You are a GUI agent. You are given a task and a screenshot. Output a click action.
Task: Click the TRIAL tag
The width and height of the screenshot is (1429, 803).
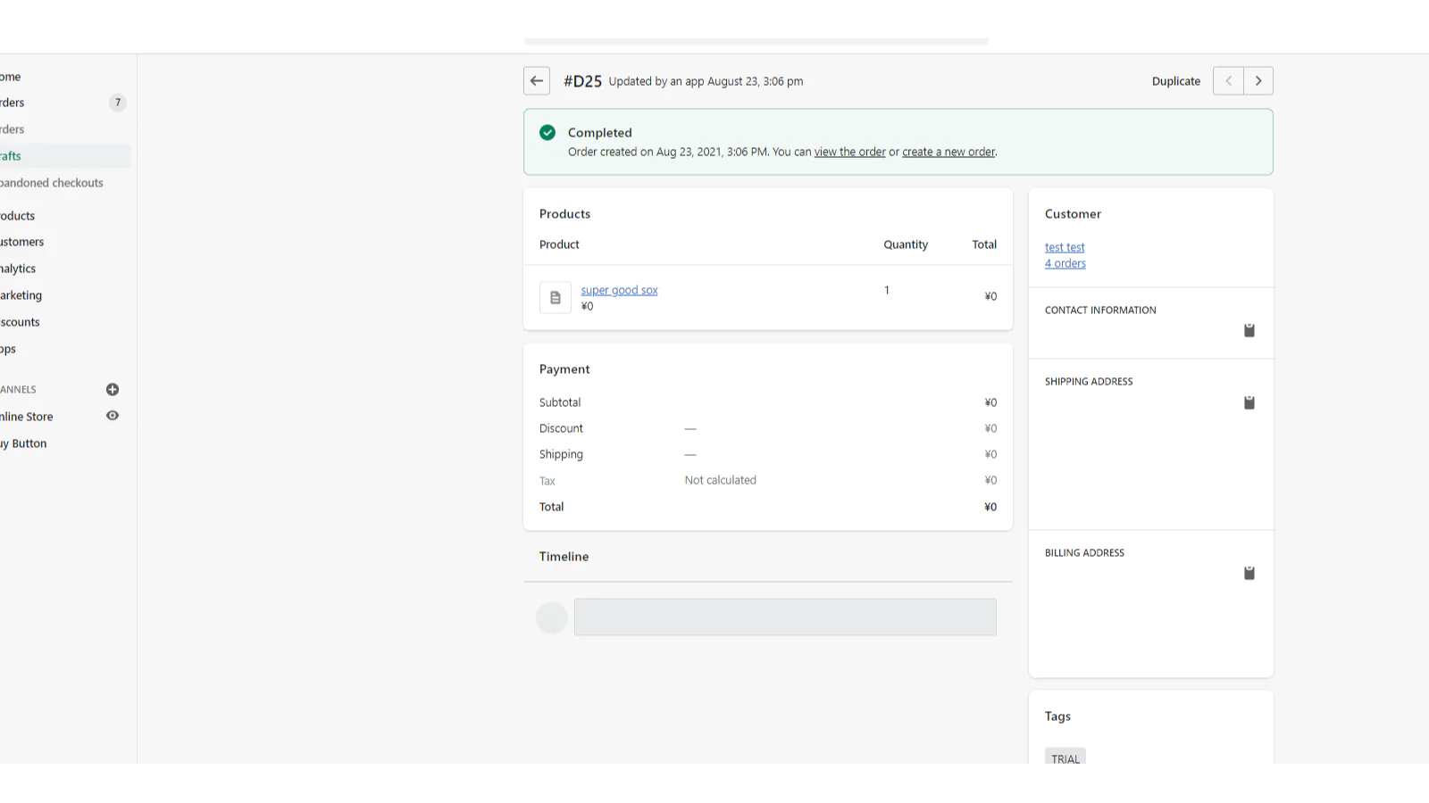pyautogui.click(x=1065, y=757)
